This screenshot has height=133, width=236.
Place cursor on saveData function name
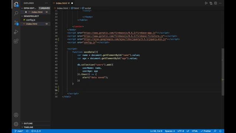coord(89,52)
